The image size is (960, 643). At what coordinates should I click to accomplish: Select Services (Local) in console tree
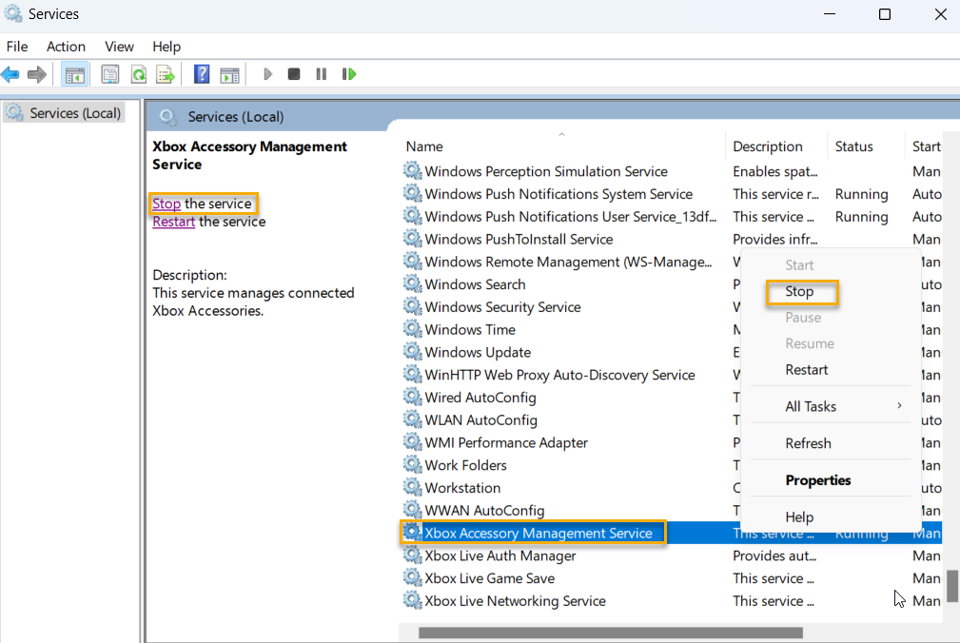click(74, 113)
